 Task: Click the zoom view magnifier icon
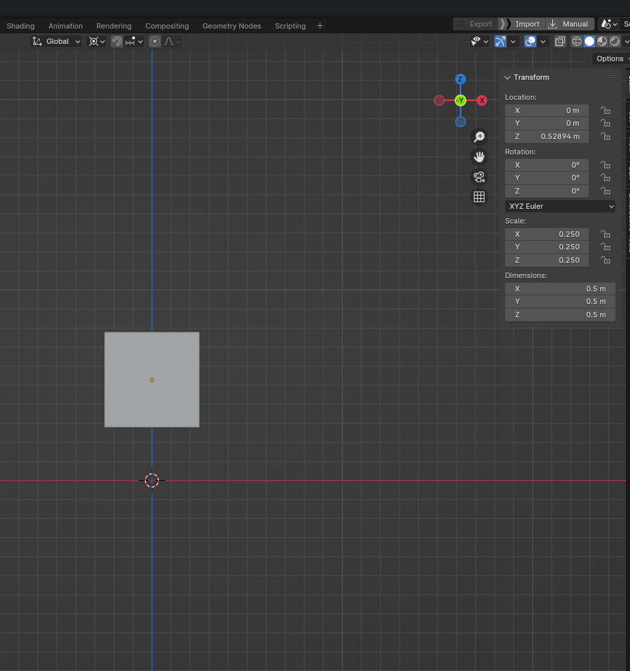(478, 137)
